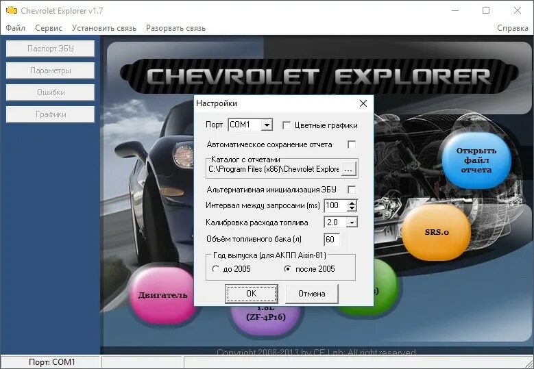Select the после 2005 radio button

click(287, 269)
